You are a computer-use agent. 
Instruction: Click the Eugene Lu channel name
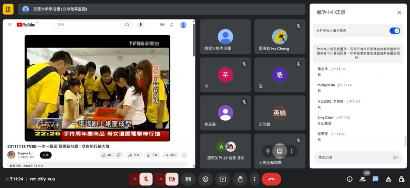click(25, 153)
